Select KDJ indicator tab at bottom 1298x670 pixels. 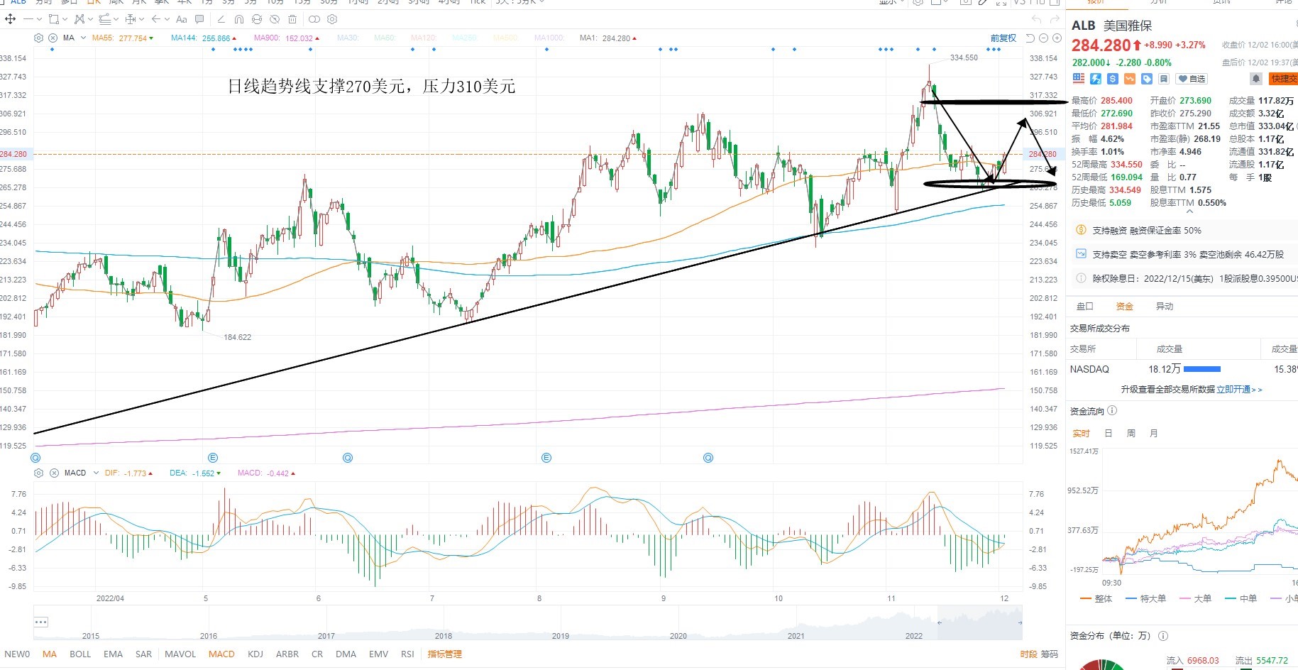pyautogui.click(x=255, y=654)
